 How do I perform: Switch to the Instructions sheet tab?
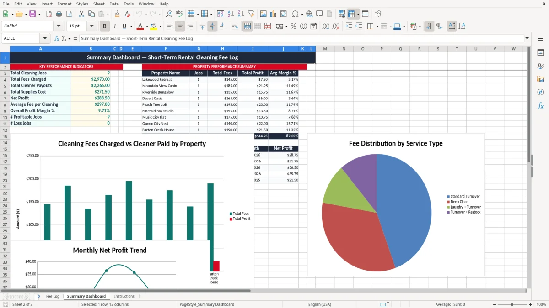[124, 296]
